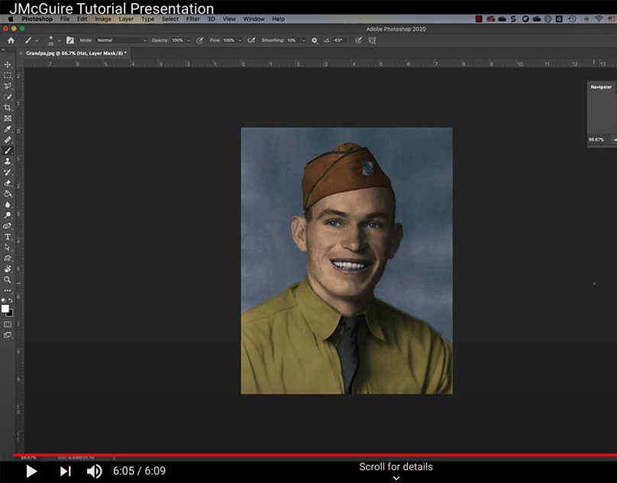Select the Eyedropper tool
This screenshot has height=483, width=617.
coord(8,129)
